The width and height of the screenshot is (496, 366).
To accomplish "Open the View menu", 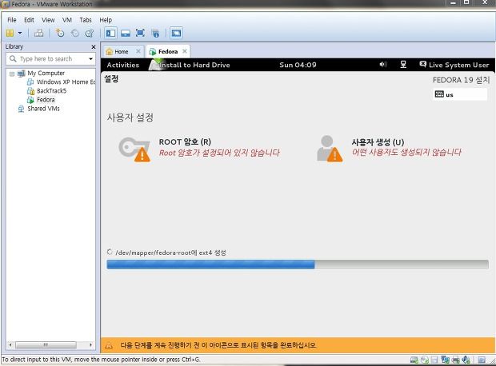I will click(48, 20).
